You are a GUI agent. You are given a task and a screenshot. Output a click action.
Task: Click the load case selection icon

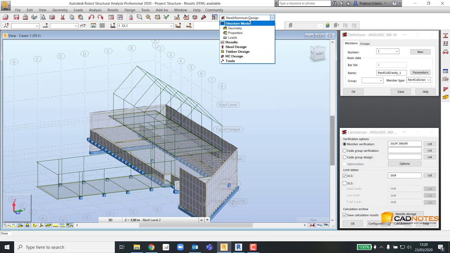tap(113, 26)
